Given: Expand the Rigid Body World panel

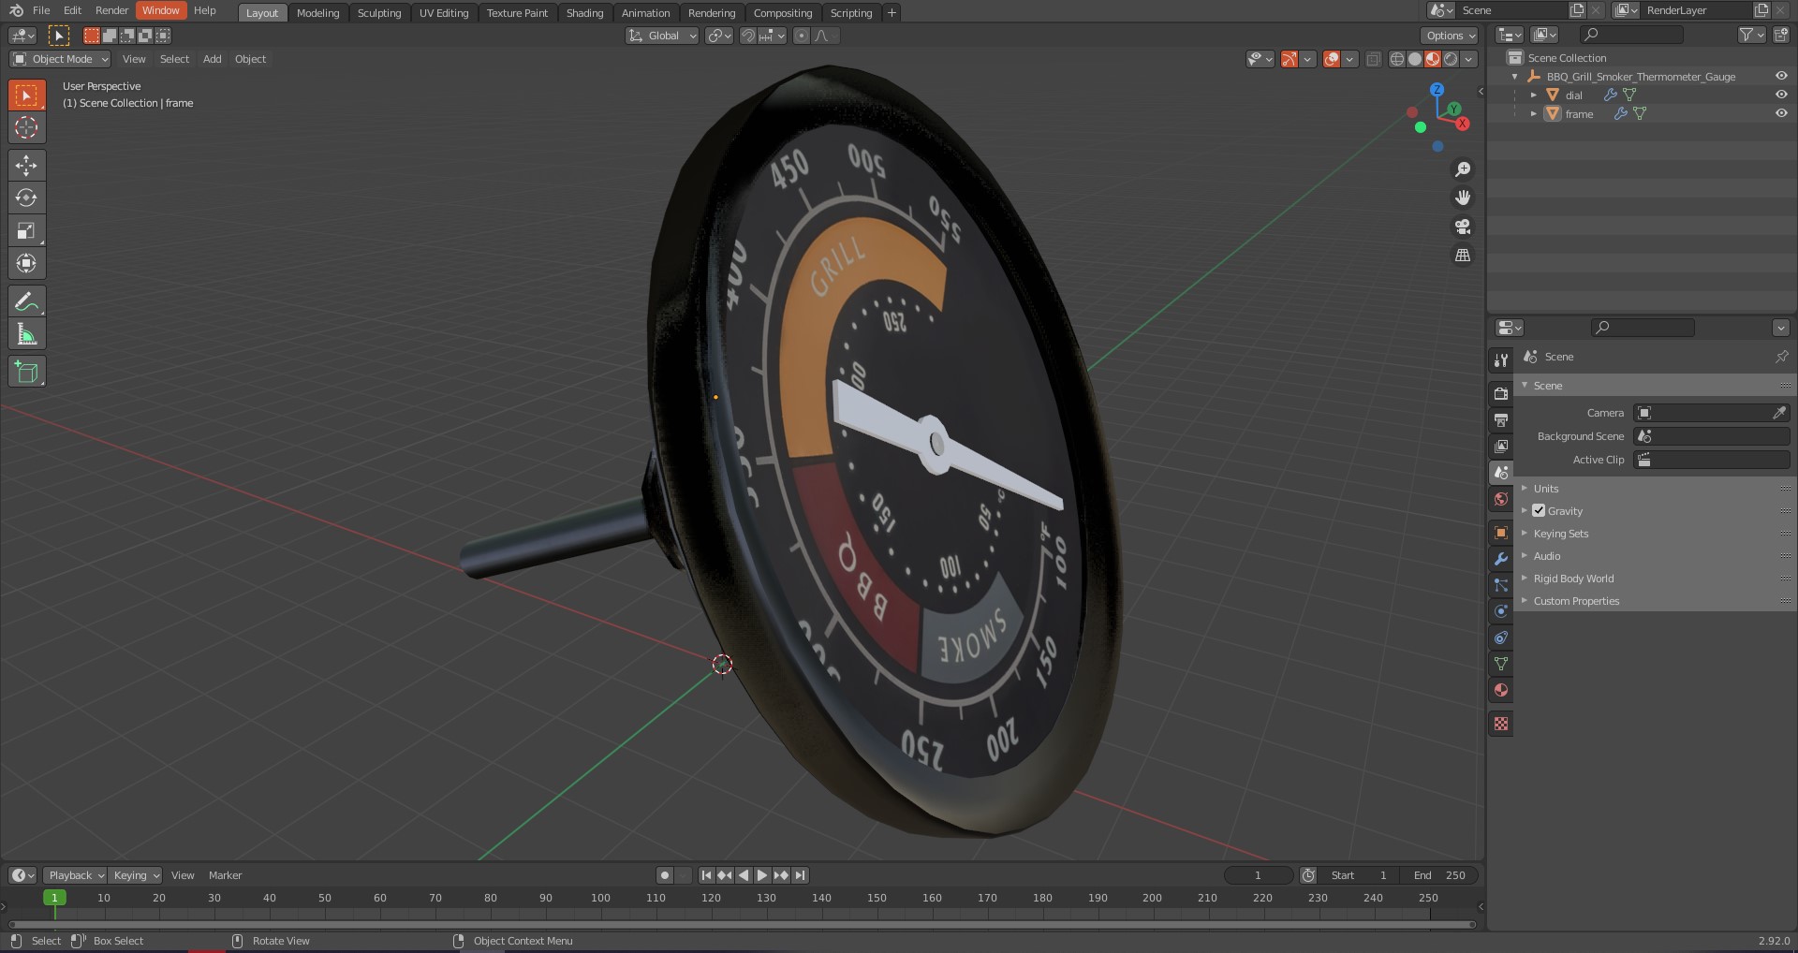Looking at the screenshot, I should coord(1573,578).
